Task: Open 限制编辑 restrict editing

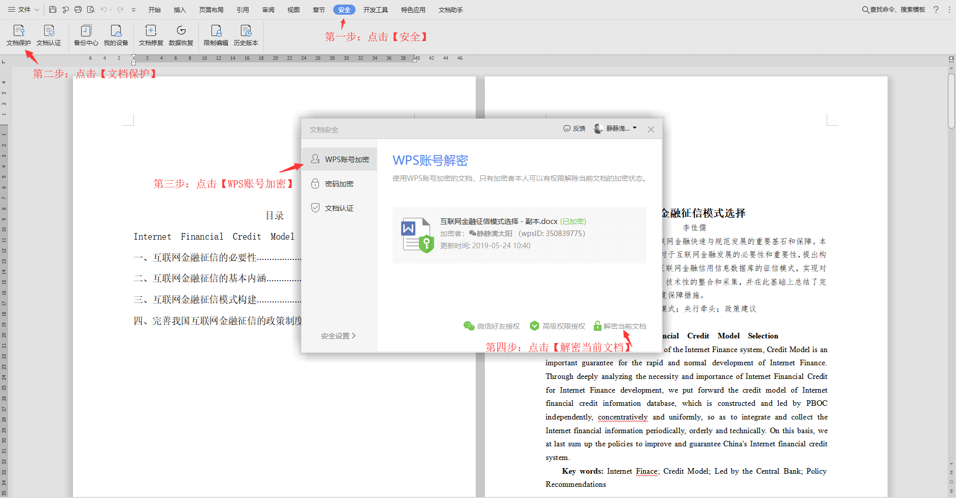Action: tap(216, 35)
